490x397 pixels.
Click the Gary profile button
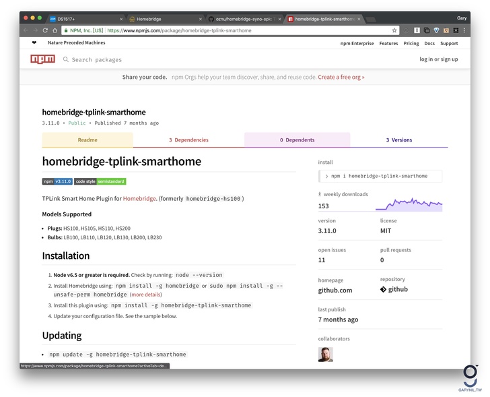click(x=462, y=18)
